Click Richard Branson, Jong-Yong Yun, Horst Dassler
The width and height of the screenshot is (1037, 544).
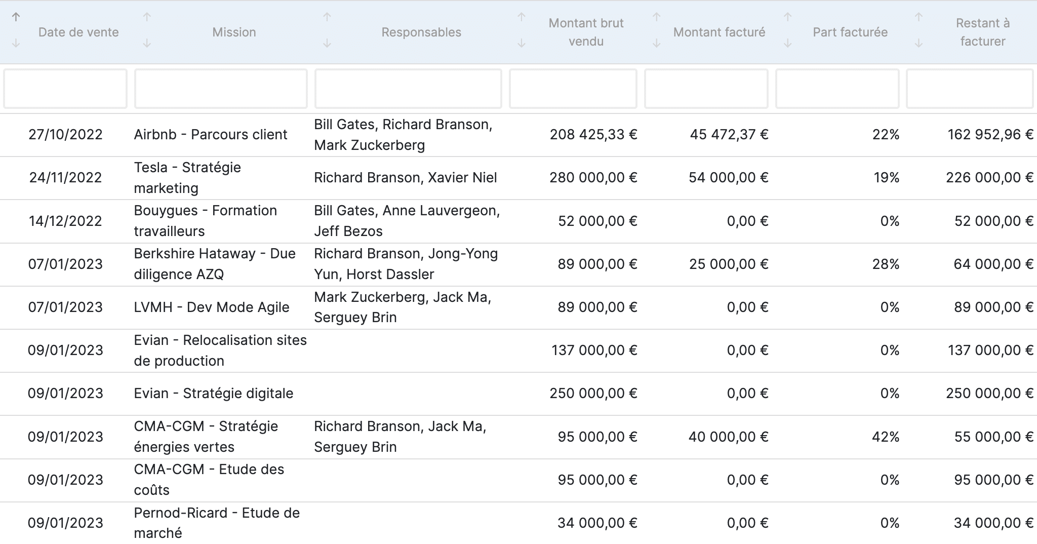(x=406, y=264)
